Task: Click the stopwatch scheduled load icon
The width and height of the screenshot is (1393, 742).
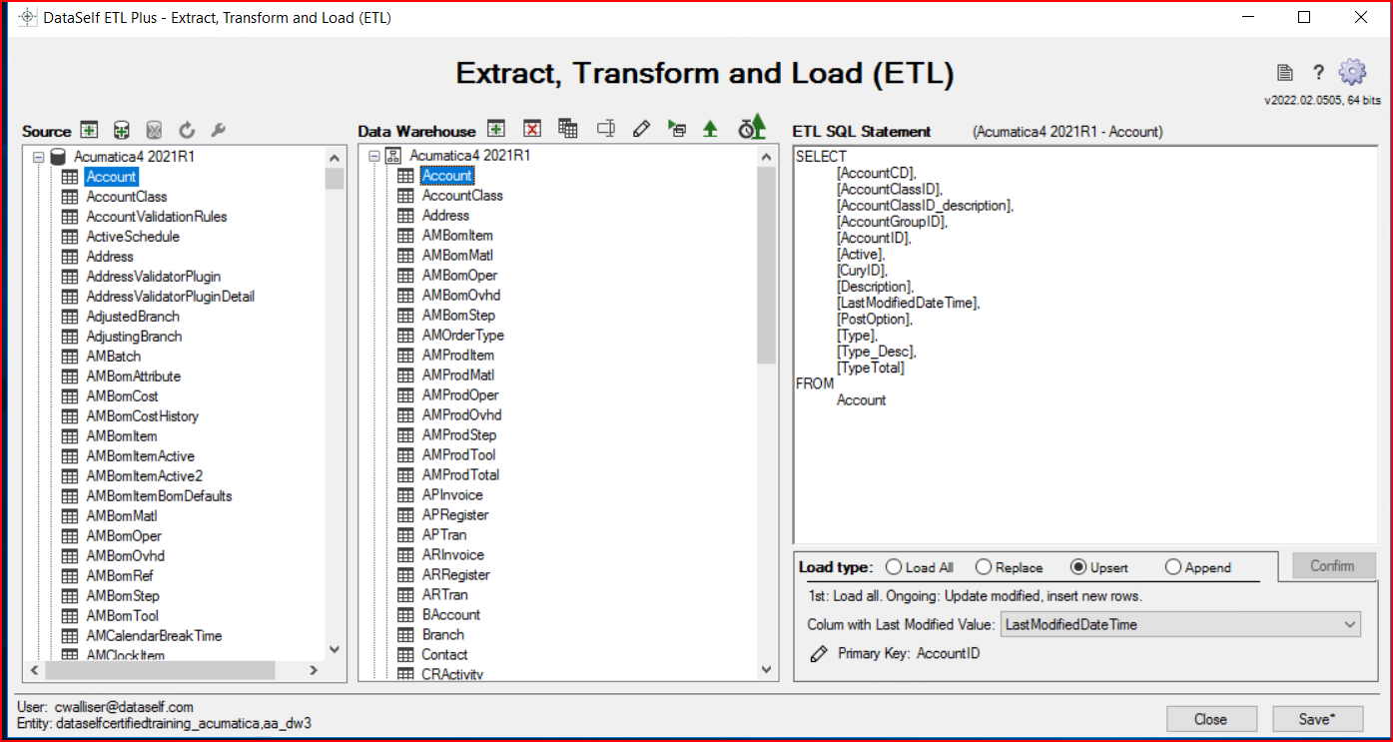Action: pyautogui.click(x=751, y=128)
